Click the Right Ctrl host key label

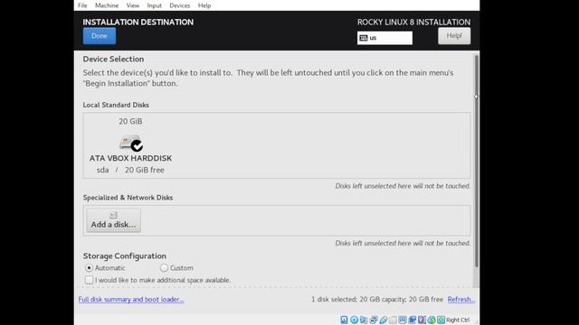458,320
